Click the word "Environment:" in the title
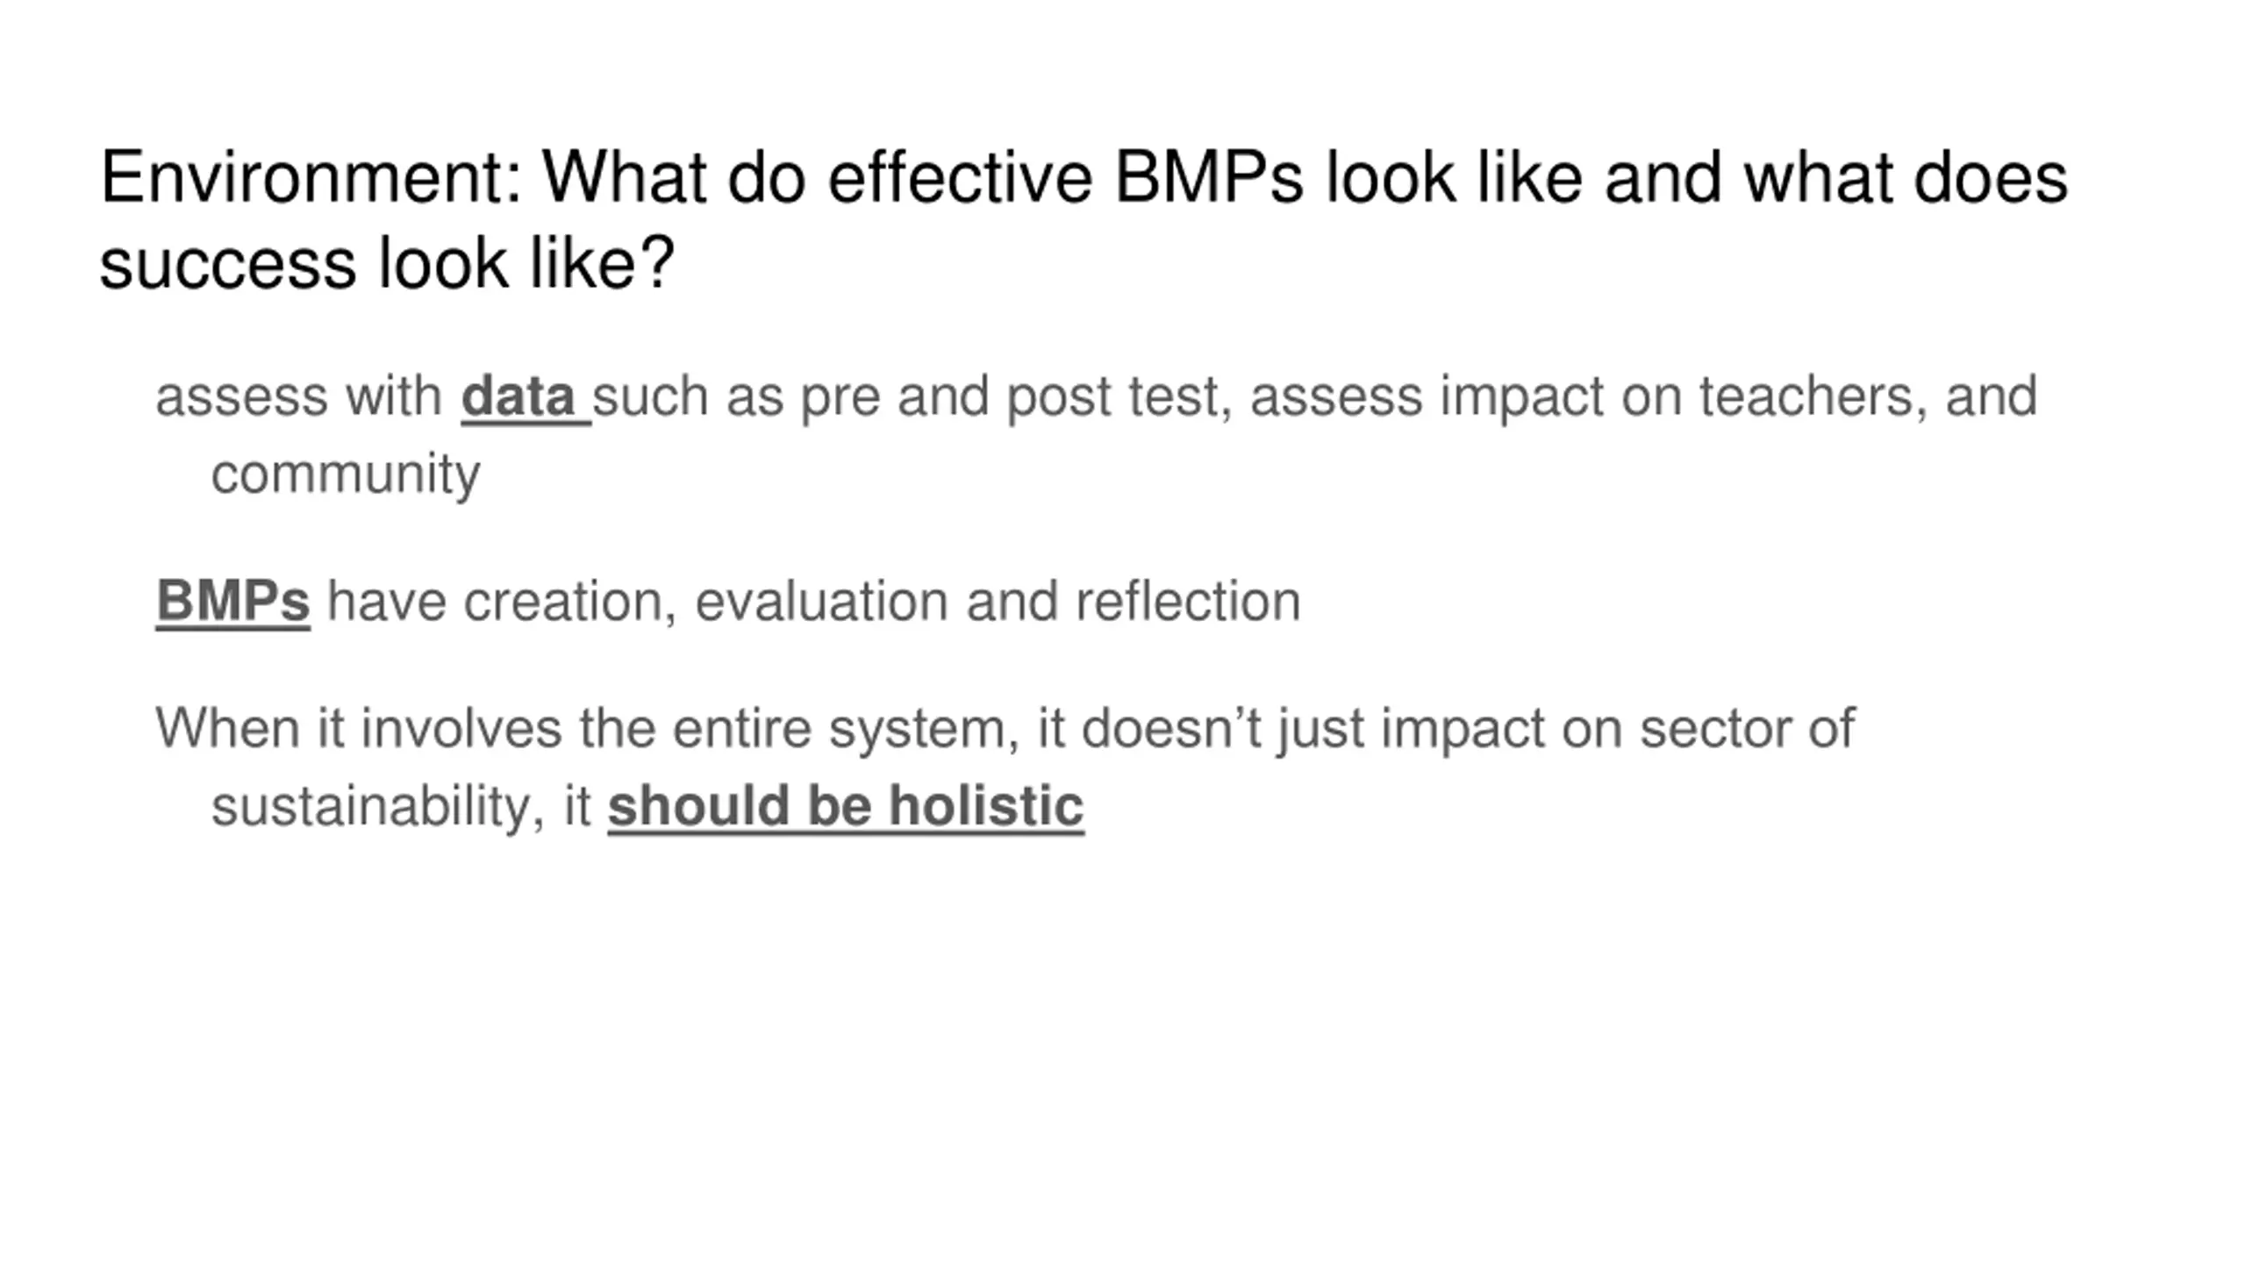 (x=311, y=177)
